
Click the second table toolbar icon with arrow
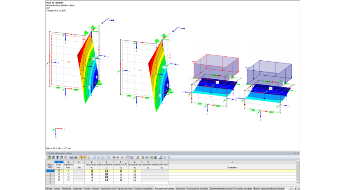pyautogui.click(x=54, y=157)
